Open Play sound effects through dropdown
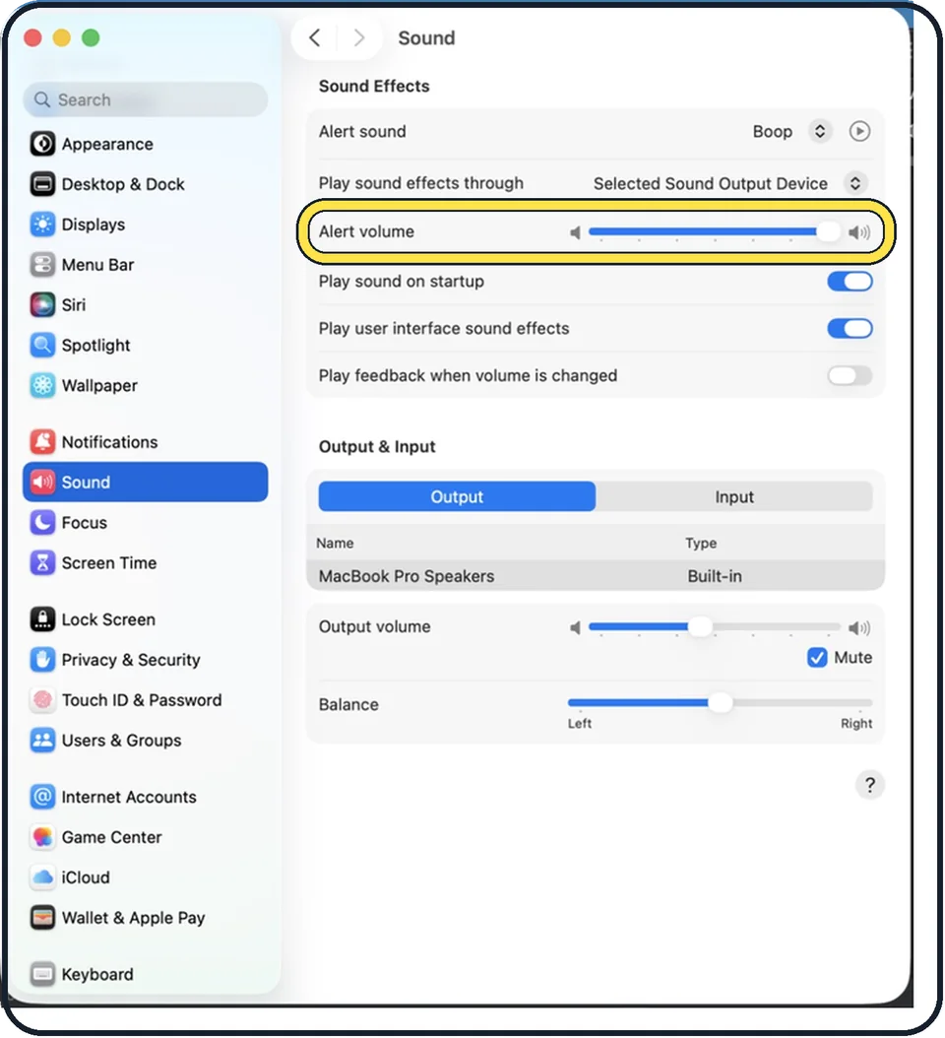Viewport: 945px width, 1038px height. tap(855, 183)
